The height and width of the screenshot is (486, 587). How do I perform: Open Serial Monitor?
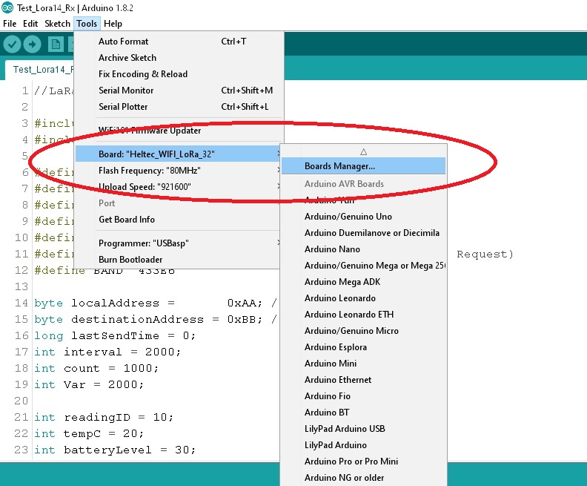(179, 91)
